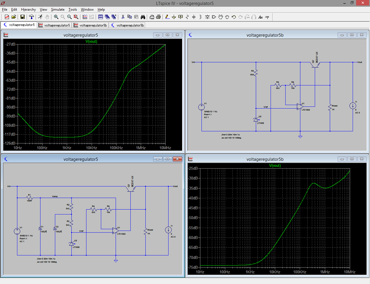Image resolution: width=370 pixels, height=284 pixels.
Task: Select the Draw Wire pencil tool
Action: pyautogui.click(x=167, y=17)
